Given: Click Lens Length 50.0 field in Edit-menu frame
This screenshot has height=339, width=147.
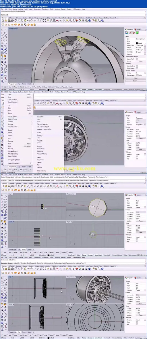Looking at the screenshot, I should [x=141, y=129].
